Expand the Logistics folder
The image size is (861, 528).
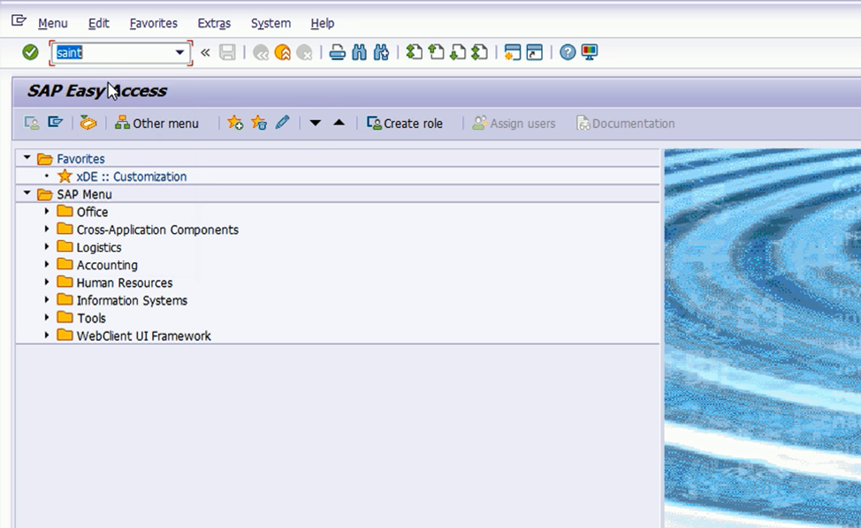[47, 247]
